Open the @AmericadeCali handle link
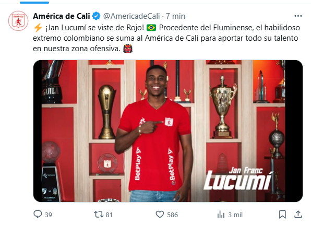Image resolution: width=311 pixels, height=225 pixels. click(x=131, y=16)
